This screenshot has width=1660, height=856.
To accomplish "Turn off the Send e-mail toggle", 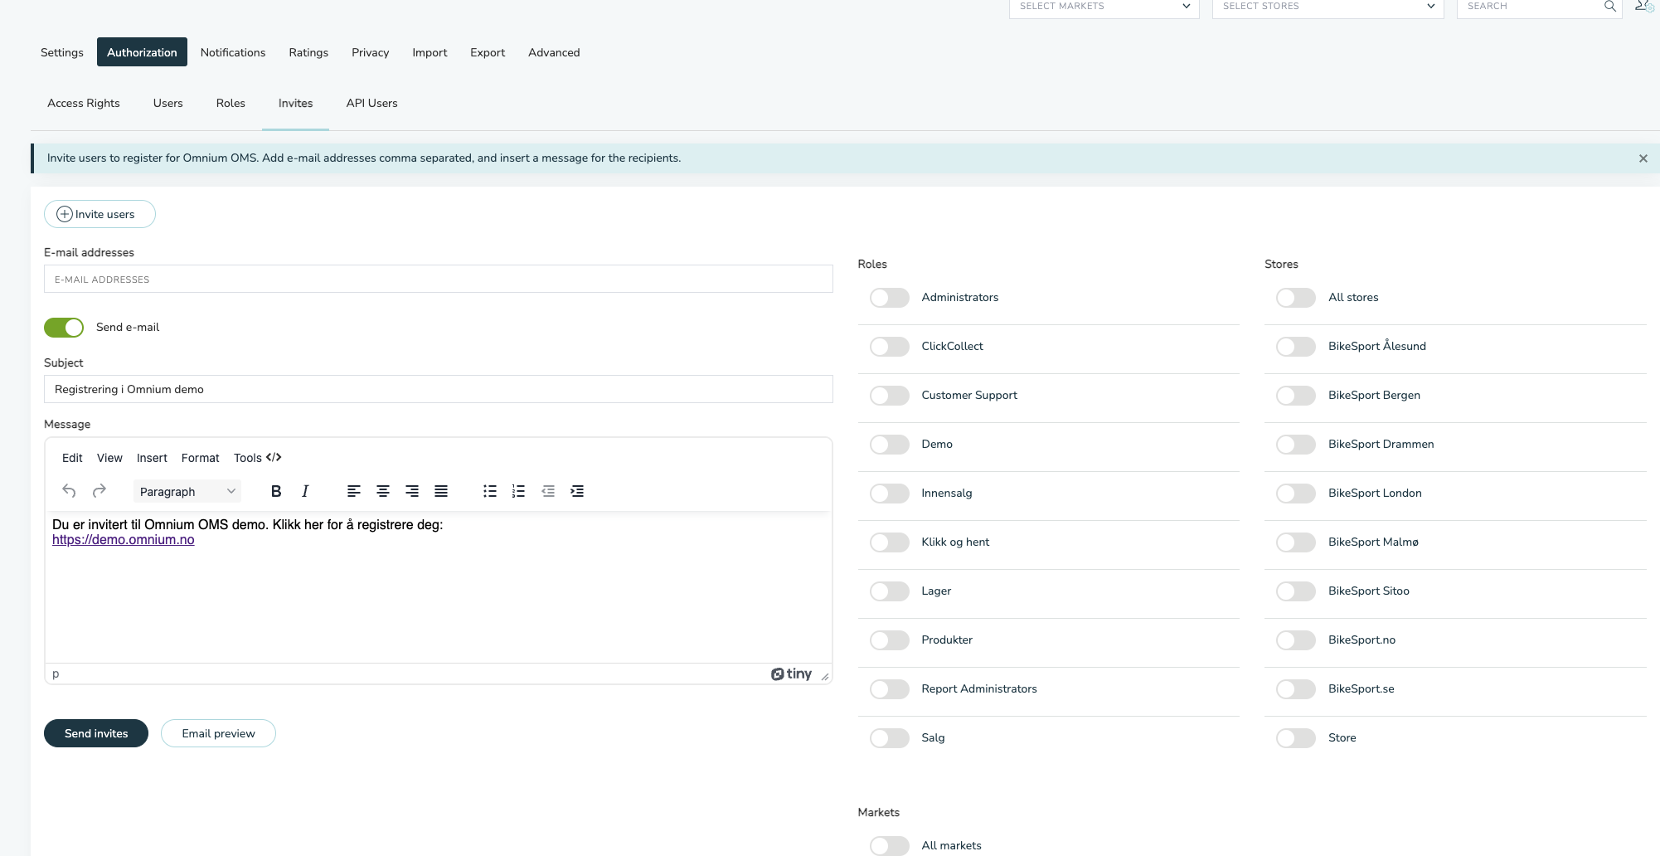I will 64,328.
